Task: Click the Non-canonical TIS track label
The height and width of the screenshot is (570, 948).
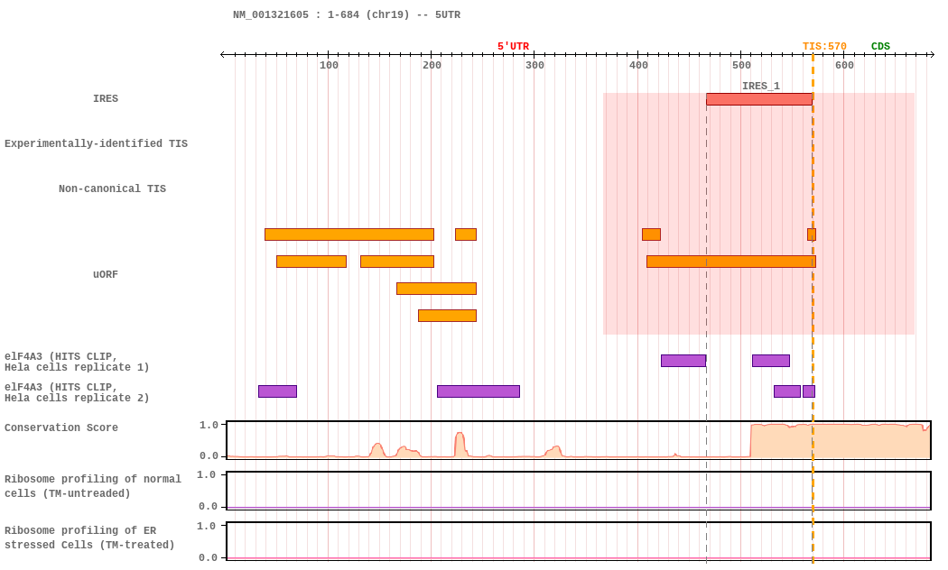Action: click(x=112, y=188)
